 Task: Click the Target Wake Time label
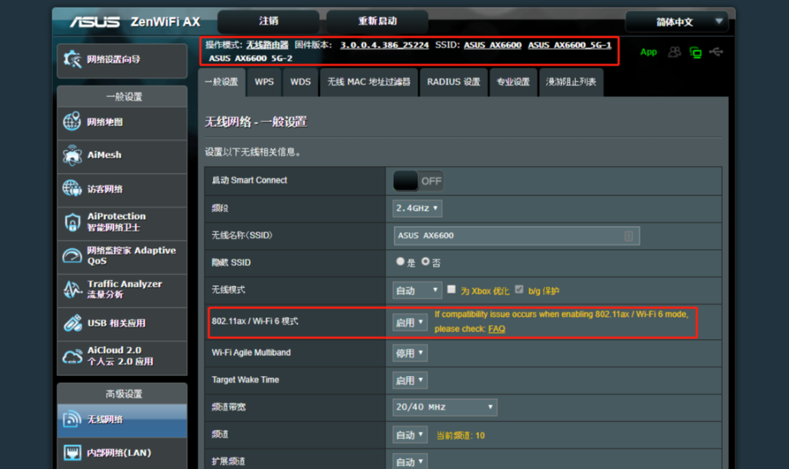[x=245, y=380]
